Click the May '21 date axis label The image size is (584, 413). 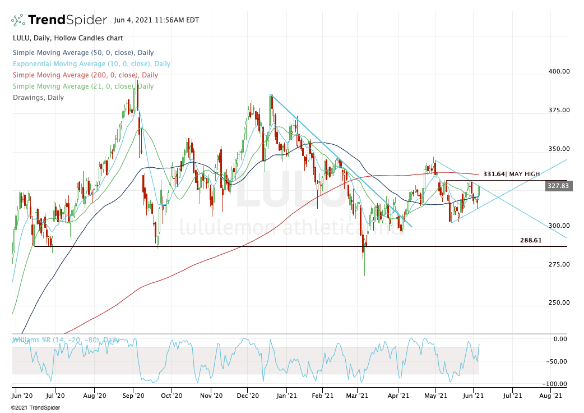(x=435, y=396)
